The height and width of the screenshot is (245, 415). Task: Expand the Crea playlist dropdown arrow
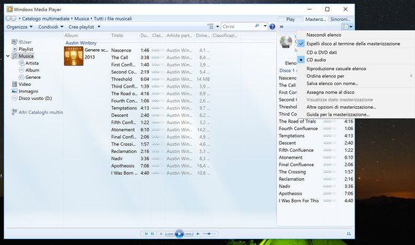point(99,27)
